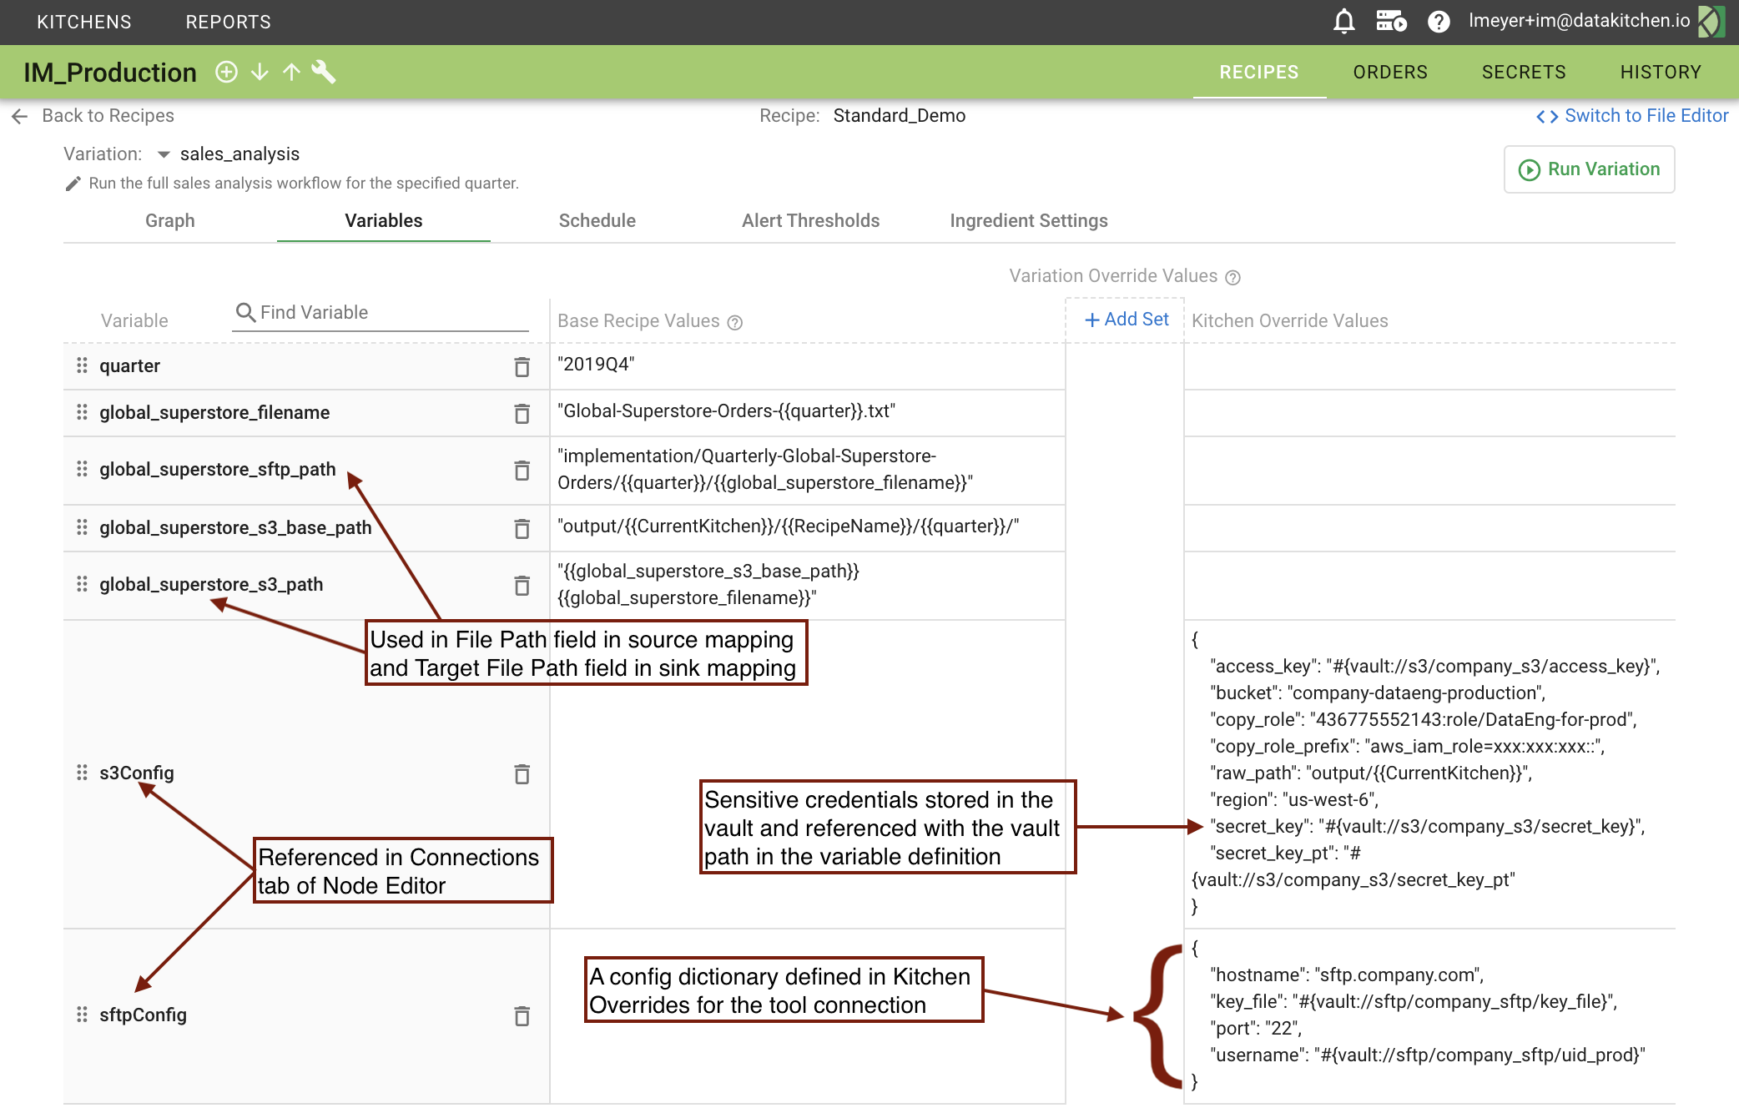Click the notifications bell icon
Image resolution: width=1739 pixels, height=1113 pixels.
click(1343, 22)
